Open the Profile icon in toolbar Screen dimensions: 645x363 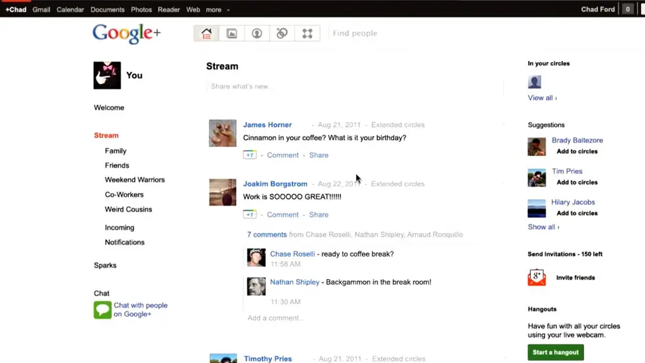257,34
